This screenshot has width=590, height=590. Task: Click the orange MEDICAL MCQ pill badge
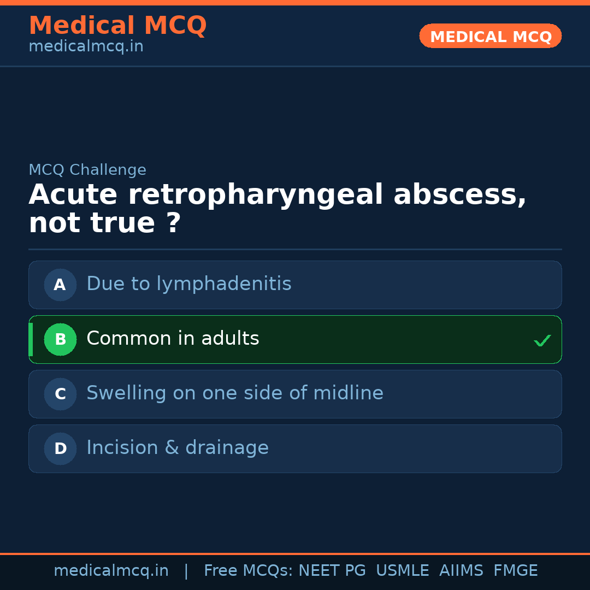point(490,36)
